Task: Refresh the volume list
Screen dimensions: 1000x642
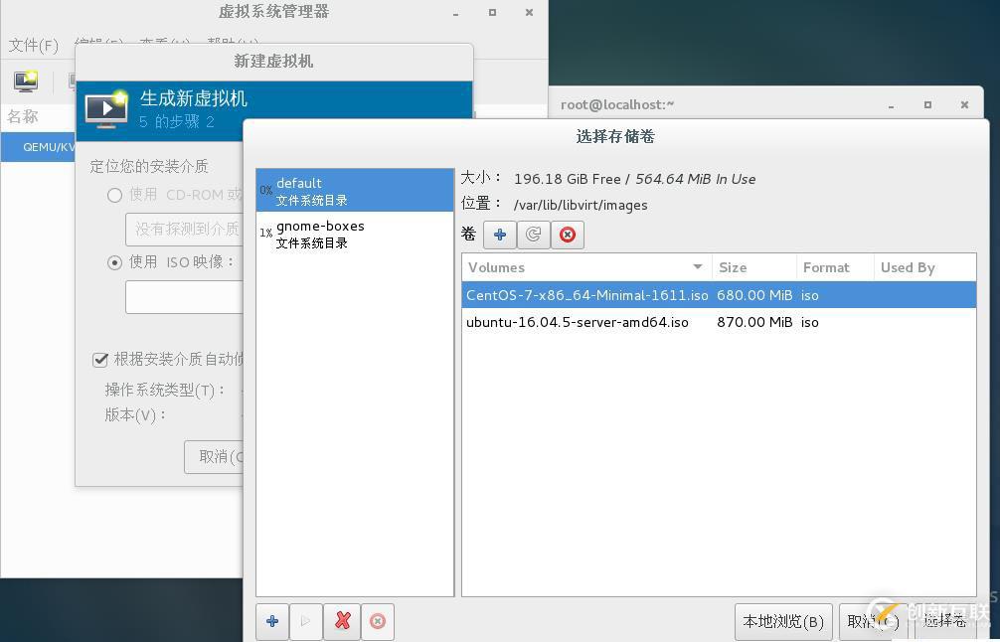Action: coord(534,236)
